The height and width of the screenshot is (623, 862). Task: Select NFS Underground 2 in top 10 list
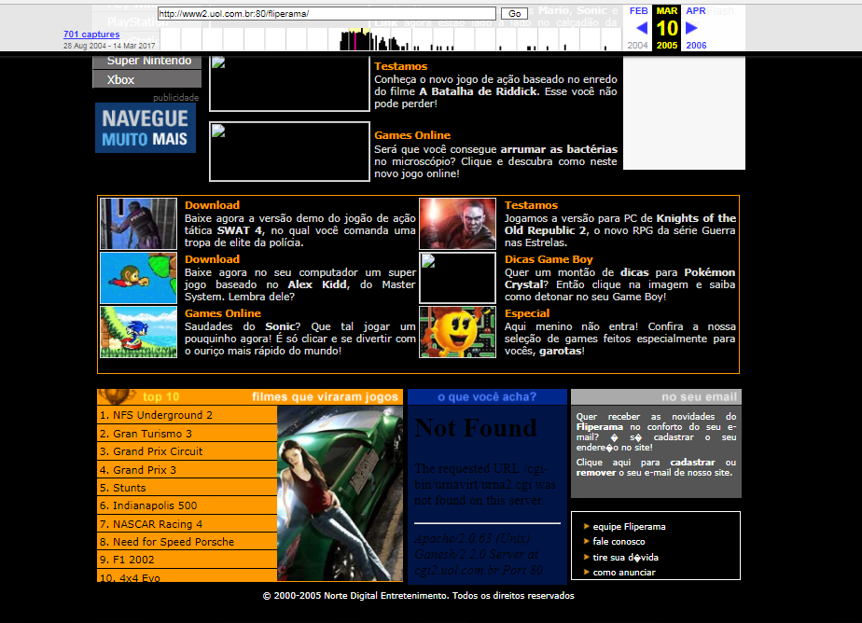(187, 415)
